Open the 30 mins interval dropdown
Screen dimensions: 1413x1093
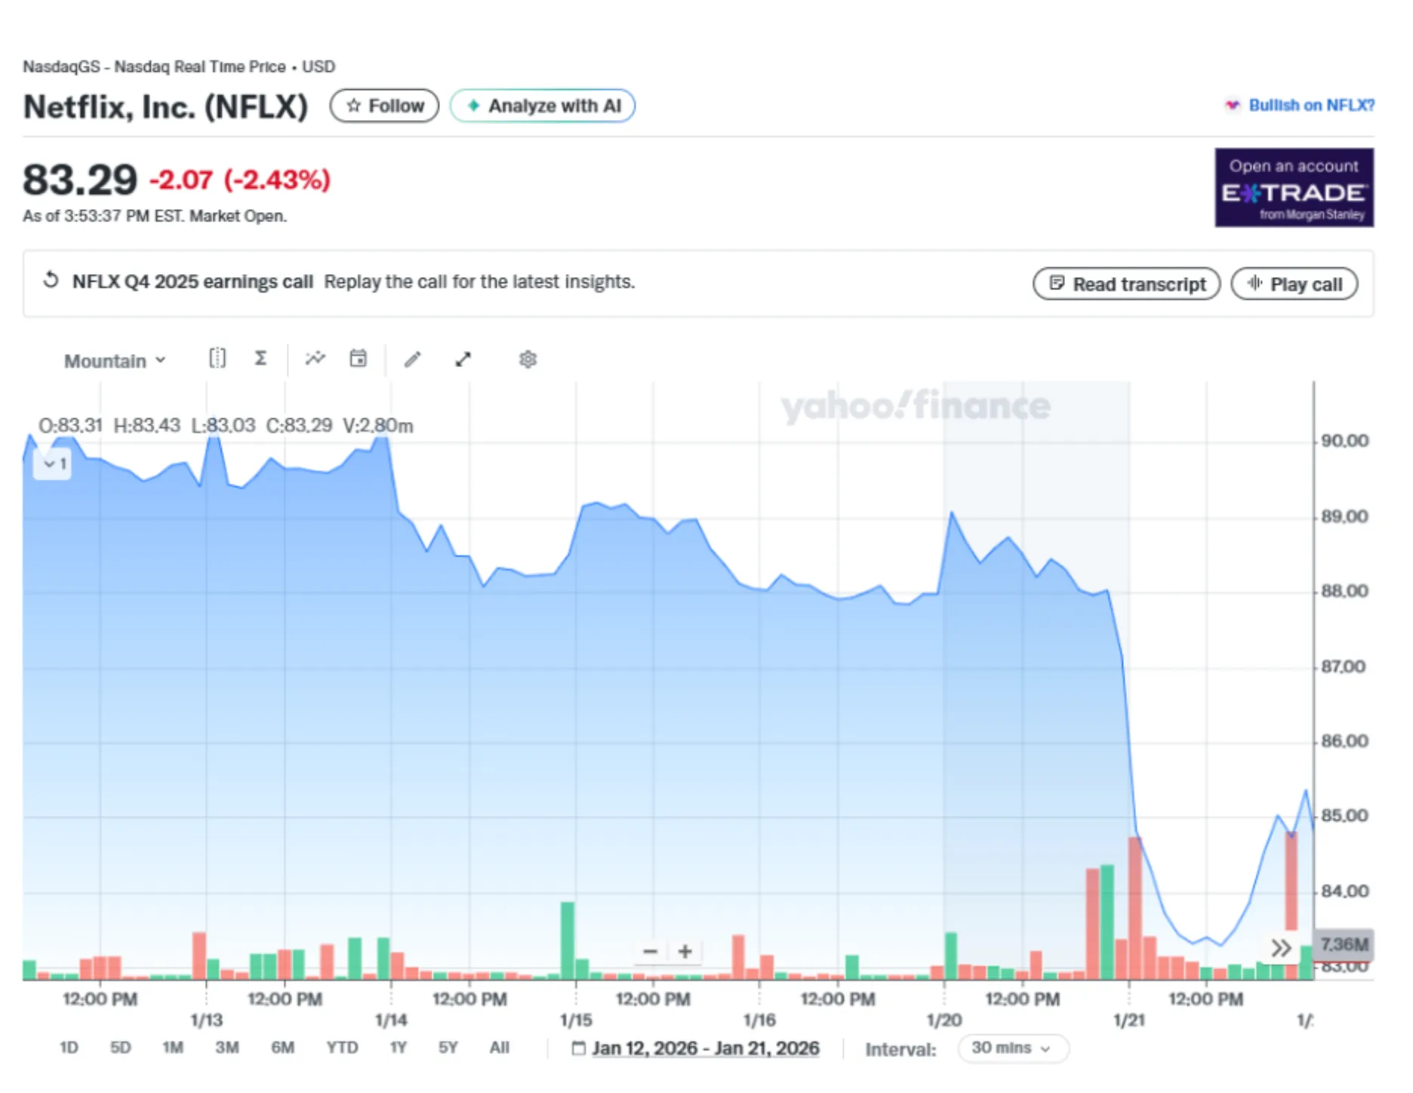(x=1012, y=1048)
